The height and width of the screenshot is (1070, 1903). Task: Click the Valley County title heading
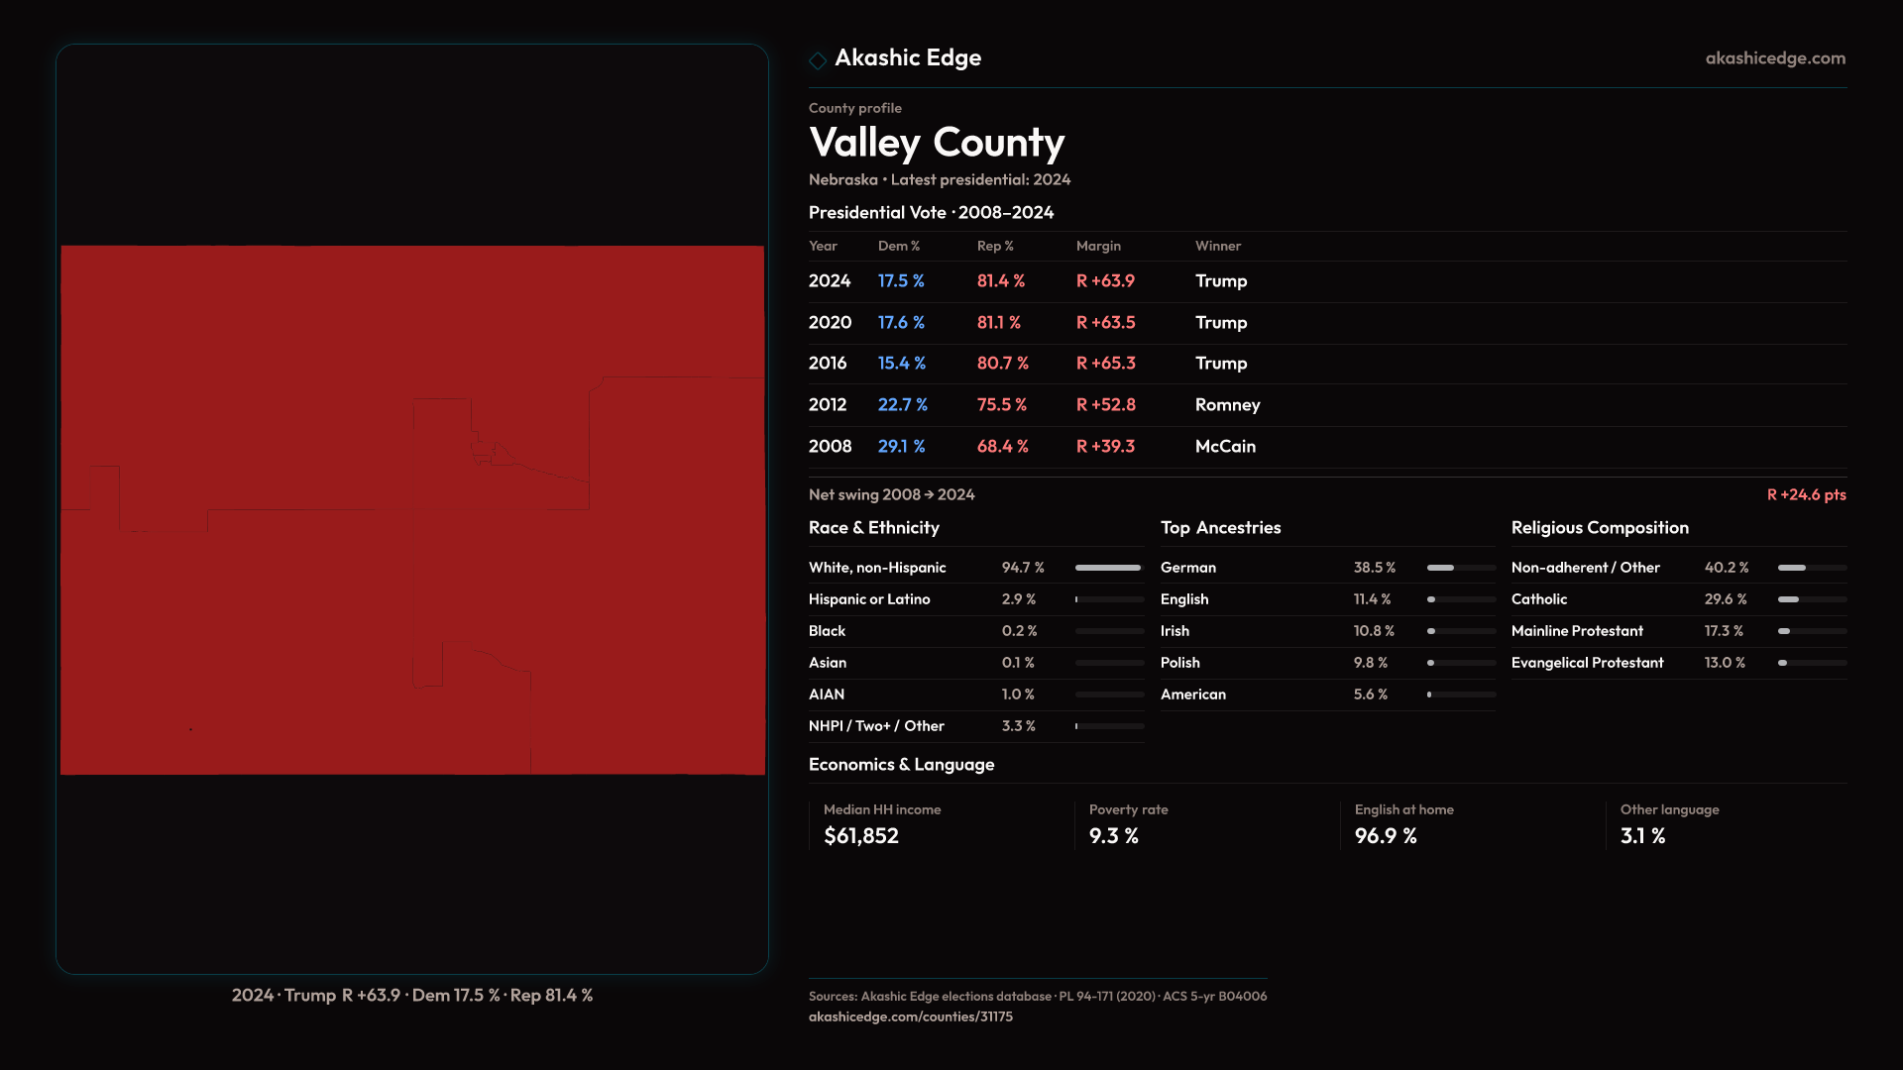click(x=937, y=143)
